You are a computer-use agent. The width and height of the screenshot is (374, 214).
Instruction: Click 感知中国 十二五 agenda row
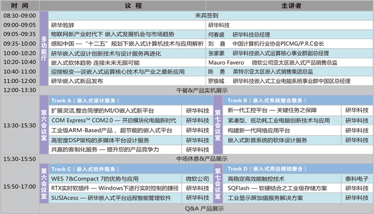pyautogui.click(x=127, y=44)
